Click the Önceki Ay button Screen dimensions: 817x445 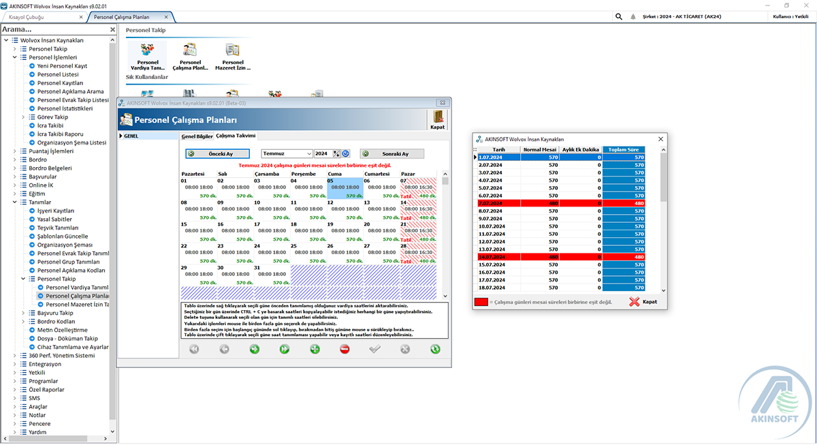click(x=217, y=153)
